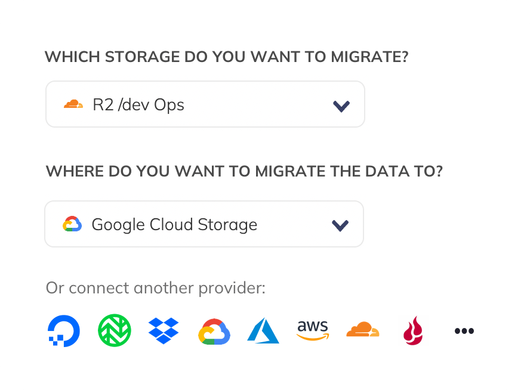530x390 pixels.
Task: Click the Cloudflare icon in provider row
Action: click(362, 329)
